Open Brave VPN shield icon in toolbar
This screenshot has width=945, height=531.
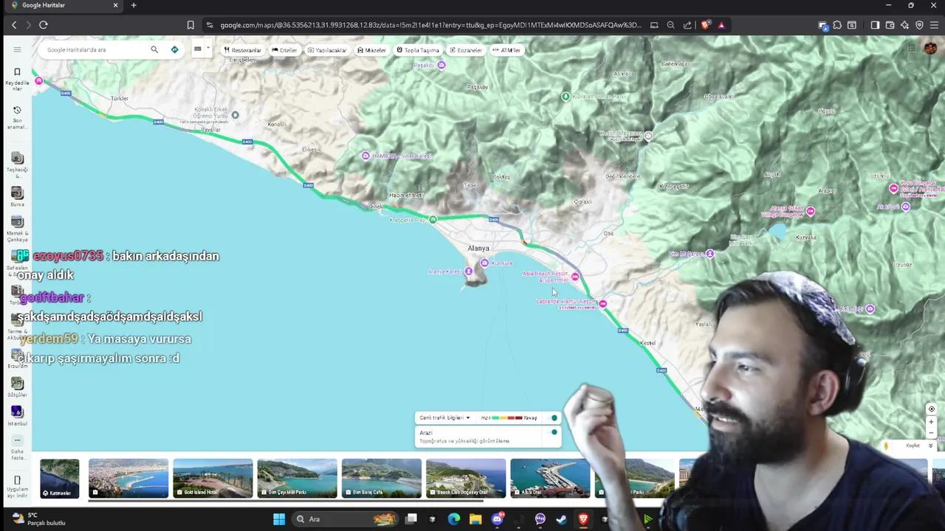coord(919,24)
